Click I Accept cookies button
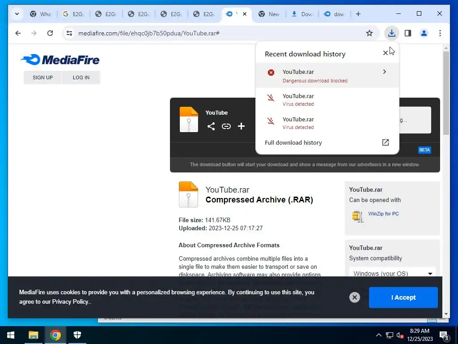This screenshot has width=458, height=344. click(403, 297)
